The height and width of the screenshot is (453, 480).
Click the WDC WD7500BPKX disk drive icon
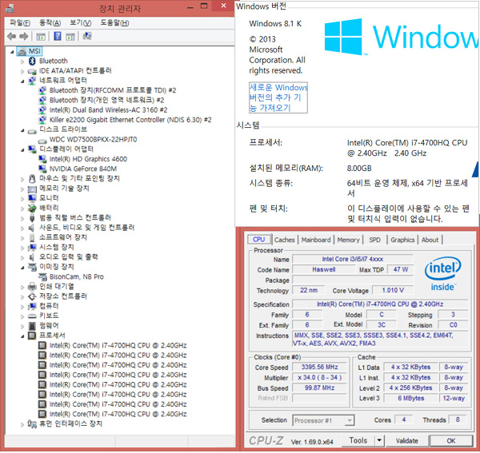point(42,141)
